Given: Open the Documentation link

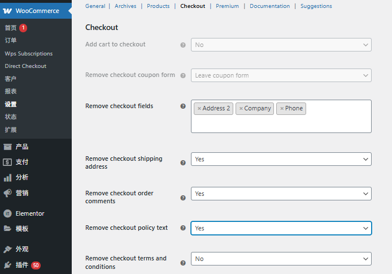Looking at the screenshot, I should point(269,6).
